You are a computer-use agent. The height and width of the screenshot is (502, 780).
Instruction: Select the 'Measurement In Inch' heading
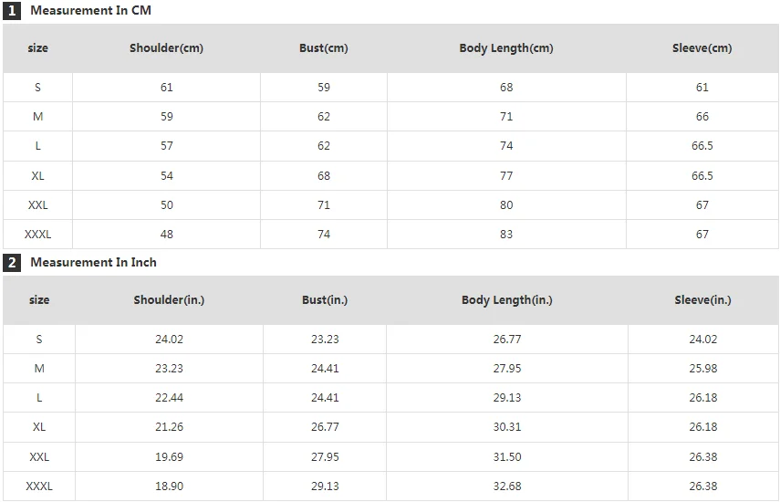tap(93, 263)
